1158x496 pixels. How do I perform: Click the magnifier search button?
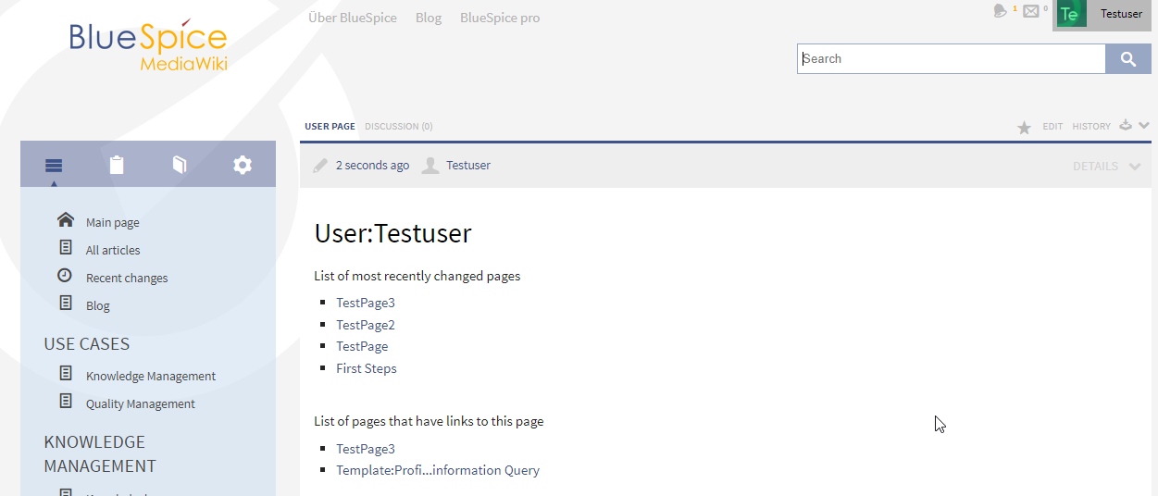pyautogui.click(x=1127, y=59)
